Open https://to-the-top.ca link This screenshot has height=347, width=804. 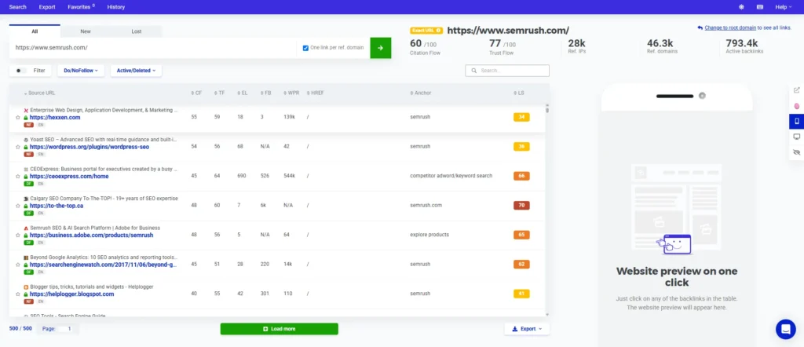coord(57,206)
